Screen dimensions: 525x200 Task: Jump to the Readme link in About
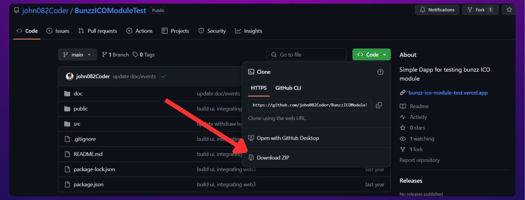419,106
